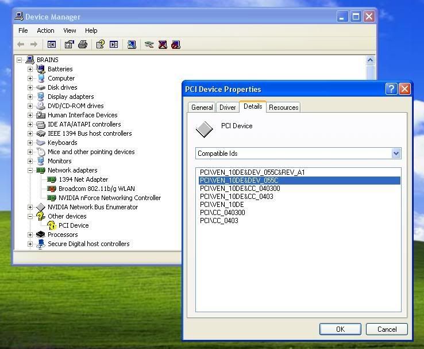The width and height of the screenshot is (424, 349).
Task: Expand IDE ATA/ATAPI controllers node
Action: pos(30,124)
